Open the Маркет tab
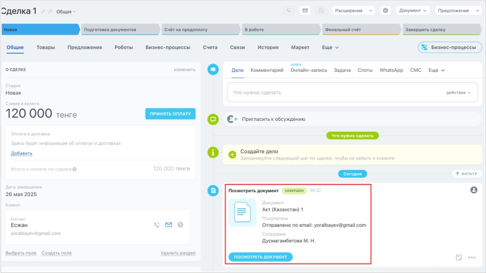The height and width of the screenshot is (273, 486). tap(300, 47)
